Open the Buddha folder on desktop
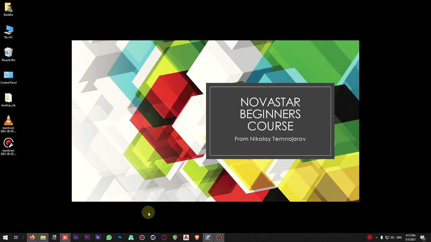 [x=8, y=9]
